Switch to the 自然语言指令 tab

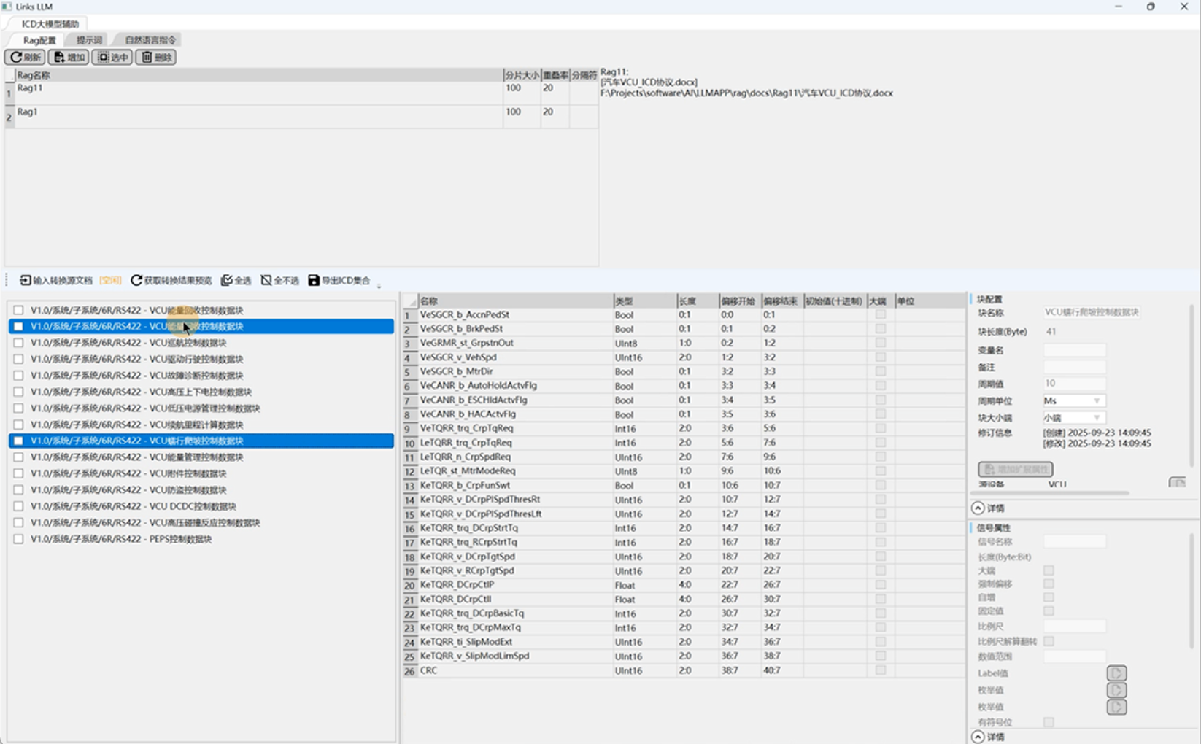point(150,40)
